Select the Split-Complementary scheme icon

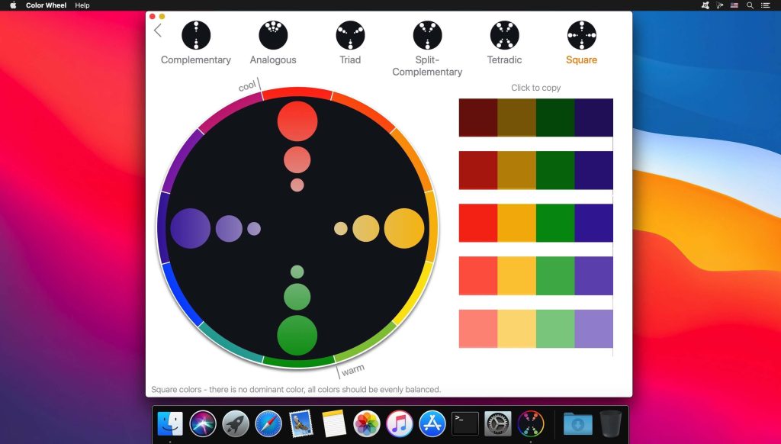point(427,35)
